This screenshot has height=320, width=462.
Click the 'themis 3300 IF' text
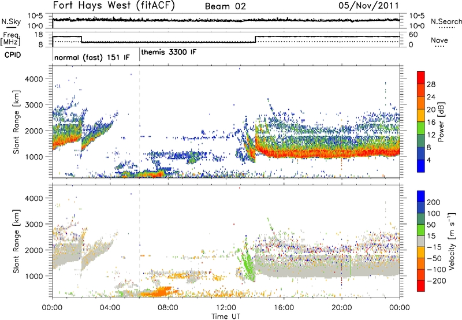[169, 52]
